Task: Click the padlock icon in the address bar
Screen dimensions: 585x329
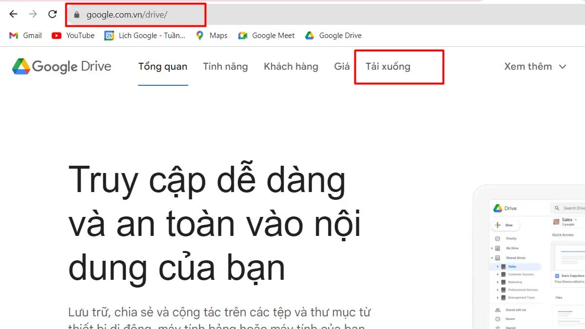Action: pyautogui.click(x=76, y=15)
